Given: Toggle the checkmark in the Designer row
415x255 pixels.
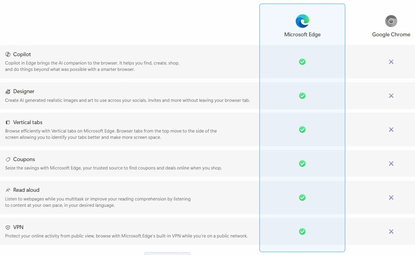Looking at the screenshot, I should click(302, 95).
